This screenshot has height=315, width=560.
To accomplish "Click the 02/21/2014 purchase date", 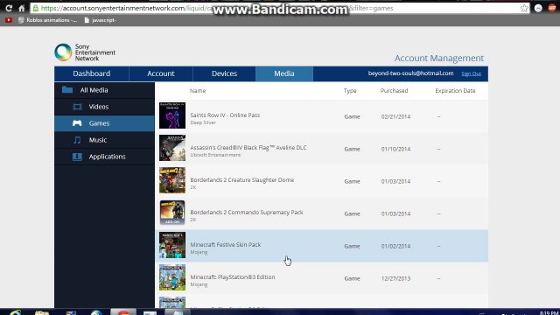I will 395,116.
